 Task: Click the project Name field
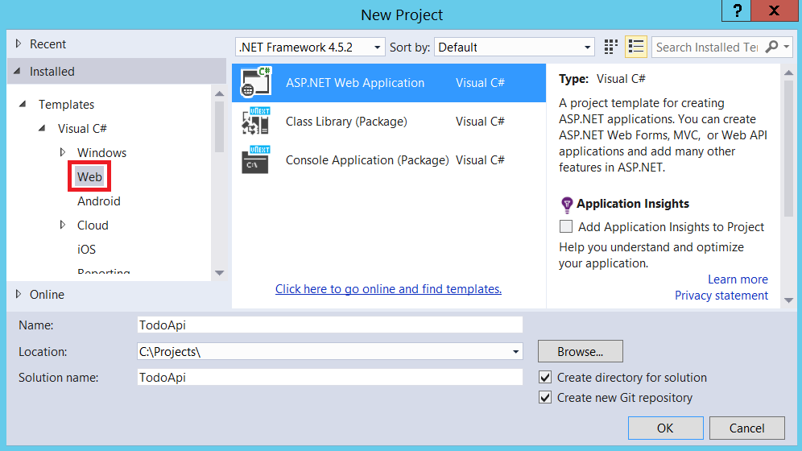click(x=330, y=325)
